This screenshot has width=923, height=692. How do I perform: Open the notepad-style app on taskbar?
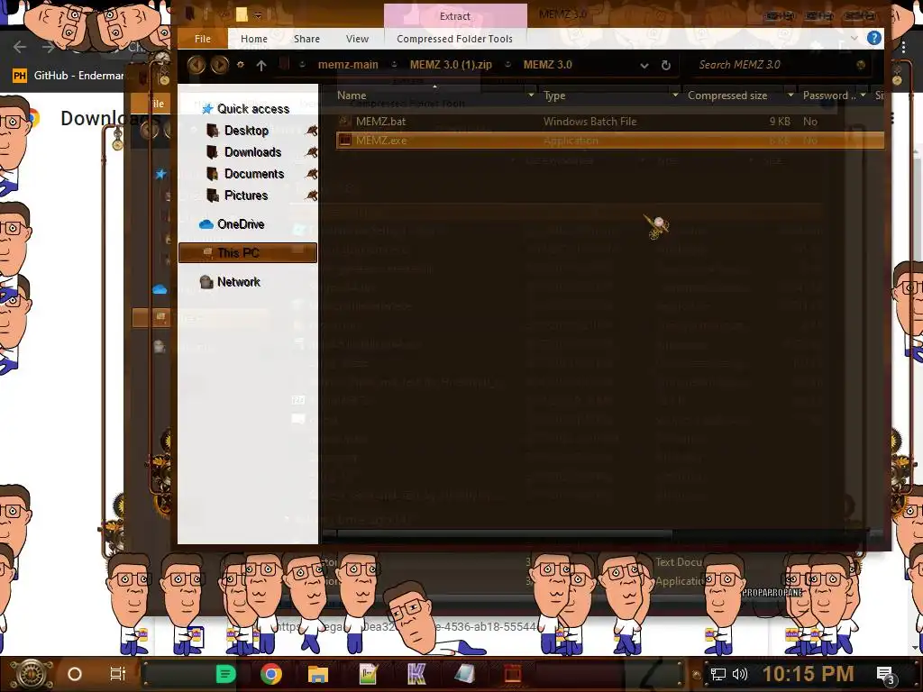point(368,674)
